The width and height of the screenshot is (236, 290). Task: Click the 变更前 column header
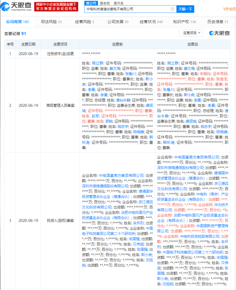[117, 44]
